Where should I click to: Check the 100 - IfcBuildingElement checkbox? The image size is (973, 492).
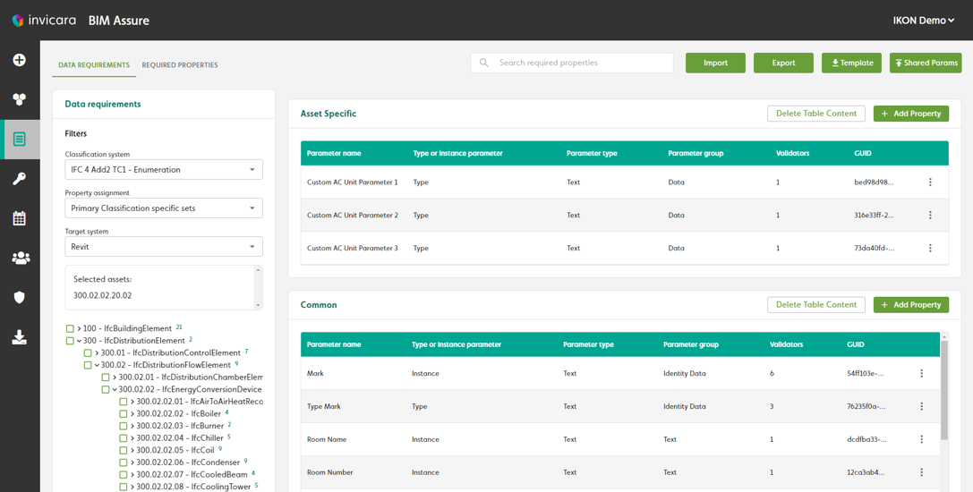coord(70,328)
